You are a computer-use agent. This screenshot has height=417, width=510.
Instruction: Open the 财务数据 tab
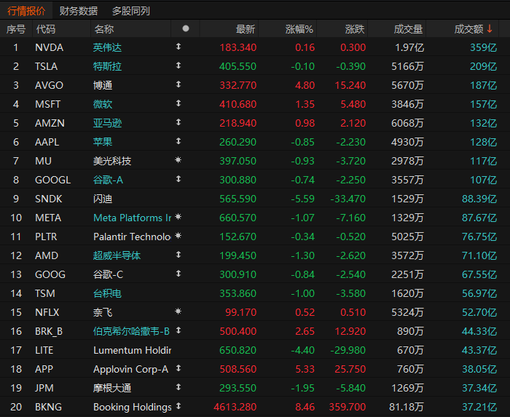(79, 11)
